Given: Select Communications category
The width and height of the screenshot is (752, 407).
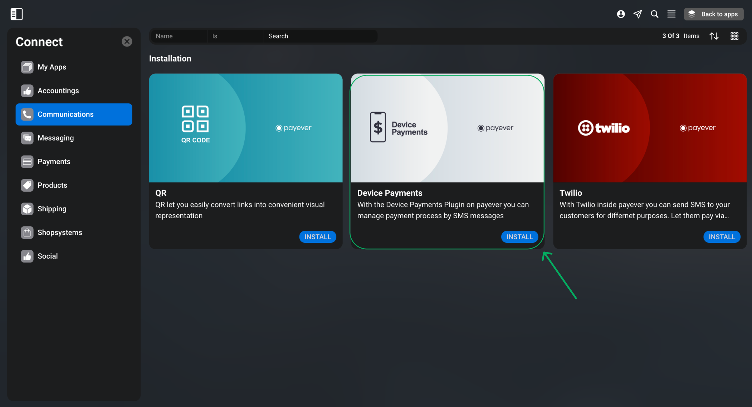Looking at the screenshot, I should pyautogui.click(x=74, y=114).
